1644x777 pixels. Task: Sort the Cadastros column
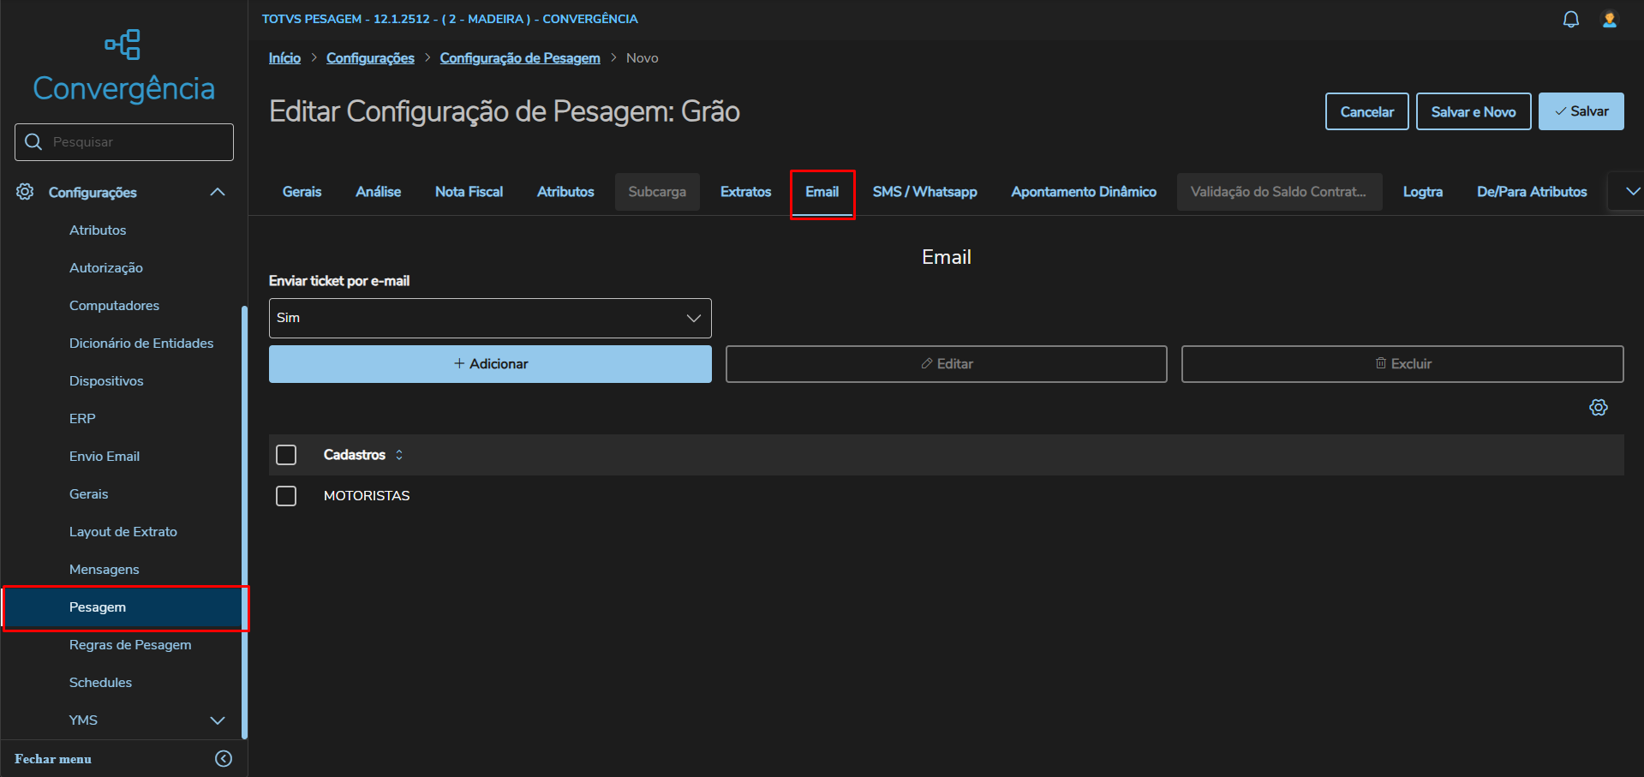399,455
